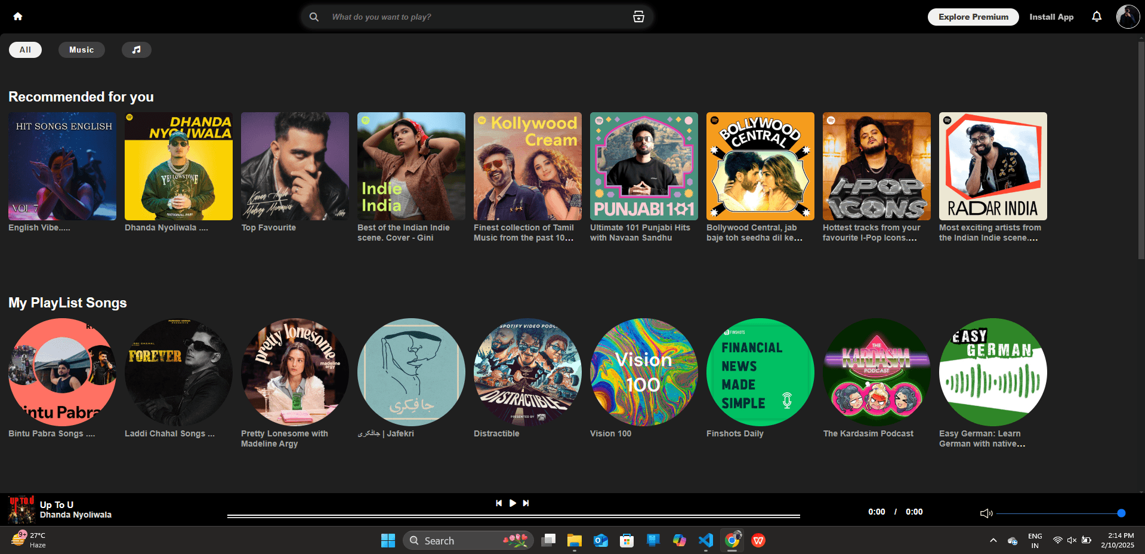Click Explore Premium
Screen dimensions: 1145x554
point(973,16)
